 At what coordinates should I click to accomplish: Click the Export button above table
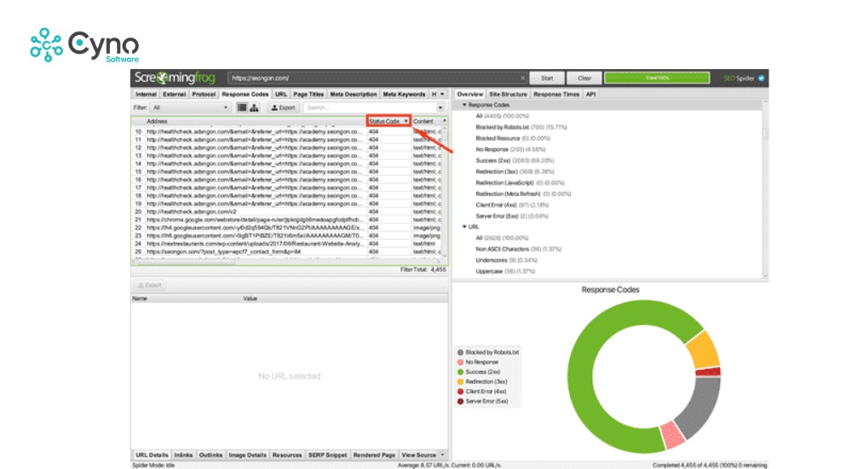pyautogui.click(x=283, y=108)
